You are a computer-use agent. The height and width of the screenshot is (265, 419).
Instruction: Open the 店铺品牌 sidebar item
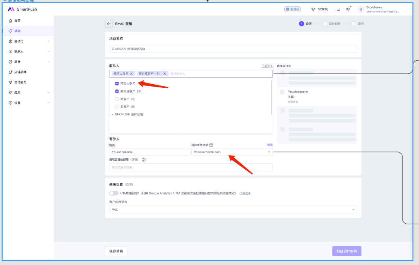coord(20,72)
